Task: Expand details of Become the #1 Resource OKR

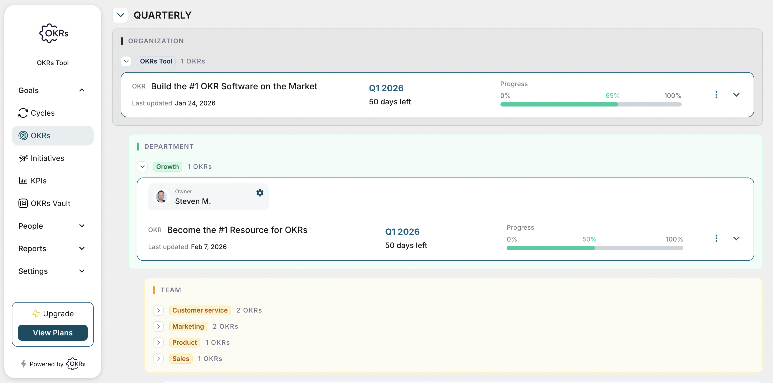Action: tap(736, 238)
